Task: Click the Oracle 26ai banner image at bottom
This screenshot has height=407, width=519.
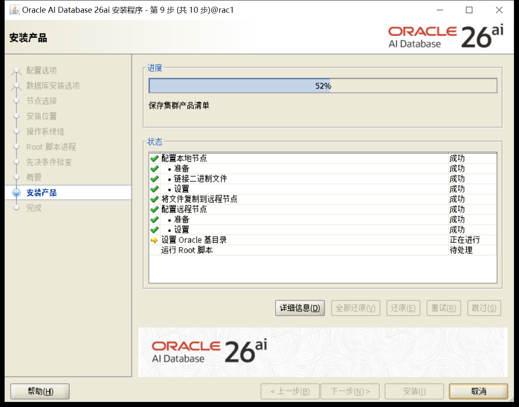Action: click(323, 352)
